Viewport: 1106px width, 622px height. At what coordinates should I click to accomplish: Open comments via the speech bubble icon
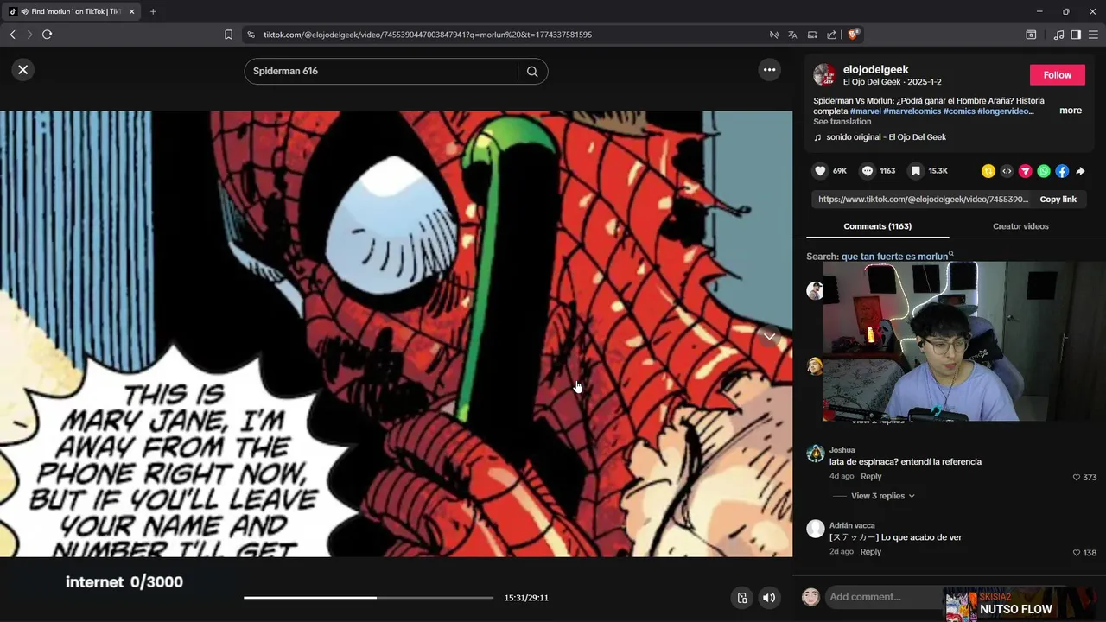coord(868,171)
